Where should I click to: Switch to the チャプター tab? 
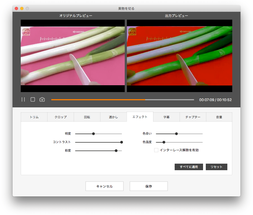(193, 117)
